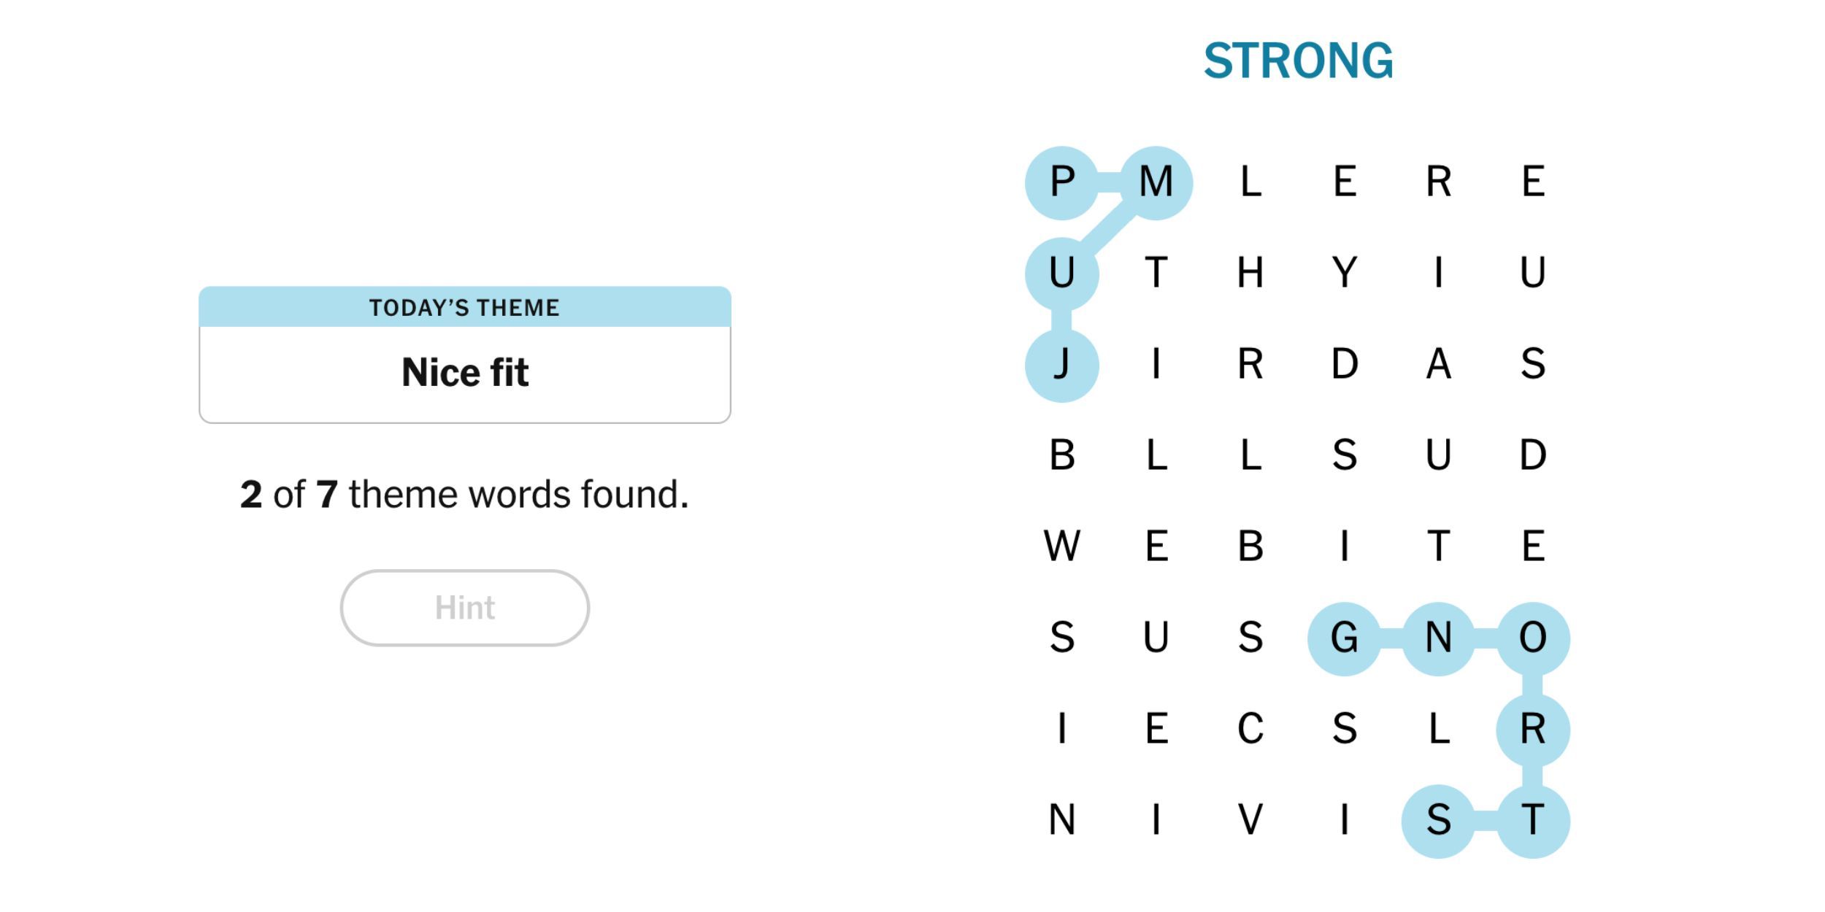Select the highlighted letter O tile
This screenshot has height=912, width=1825.
(x=1532, y=638)
